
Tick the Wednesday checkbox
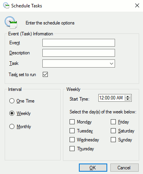click(x=72, y=139)
